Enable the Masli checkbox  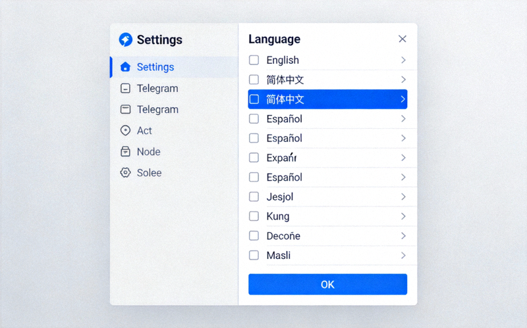pyautogui.click(x=254, y=255)
